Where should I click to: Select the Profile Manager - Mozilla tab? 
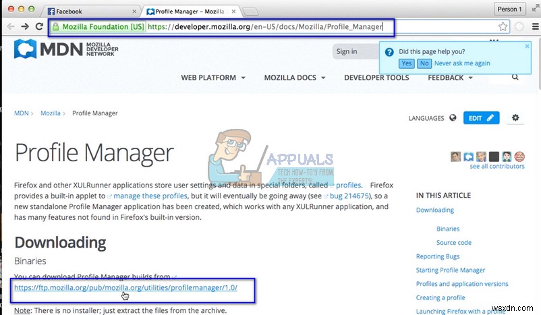[x=192, y=11]
